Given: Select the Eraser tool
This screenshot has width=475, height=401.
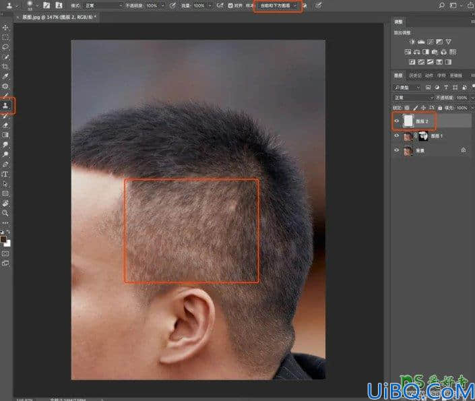Looking at the screenshot, I should (5, 125).
